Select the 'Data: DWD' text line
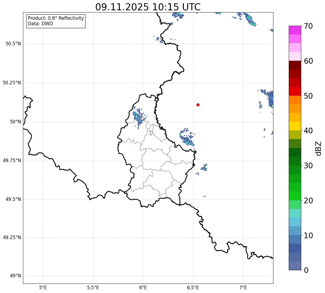 [41, 24]
